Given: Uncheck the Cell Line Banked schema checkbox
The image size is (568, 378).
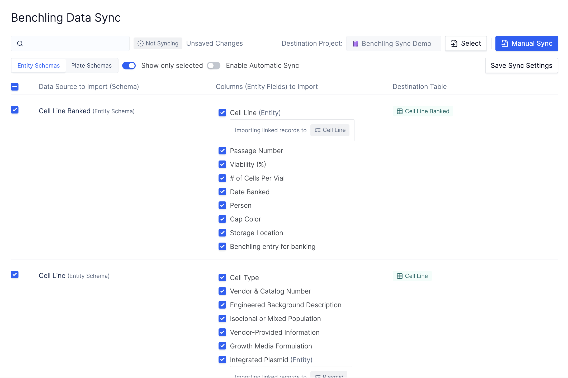Looking at the screenshot, I should click(15, 110).
